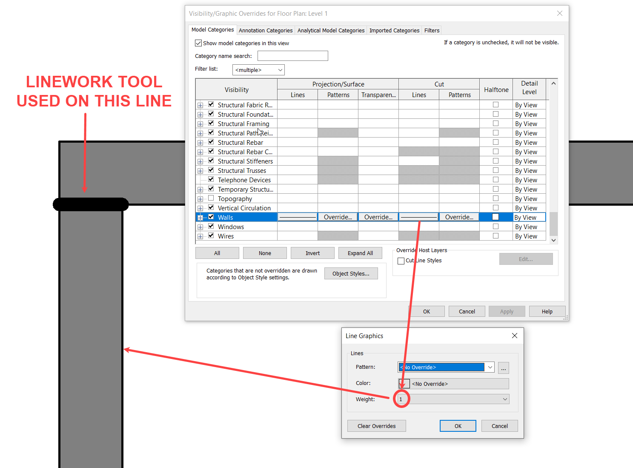The width and height of the screenshot is (633, 468).
Task: Expand the Walls category row
Action: [x=200, y=217]
